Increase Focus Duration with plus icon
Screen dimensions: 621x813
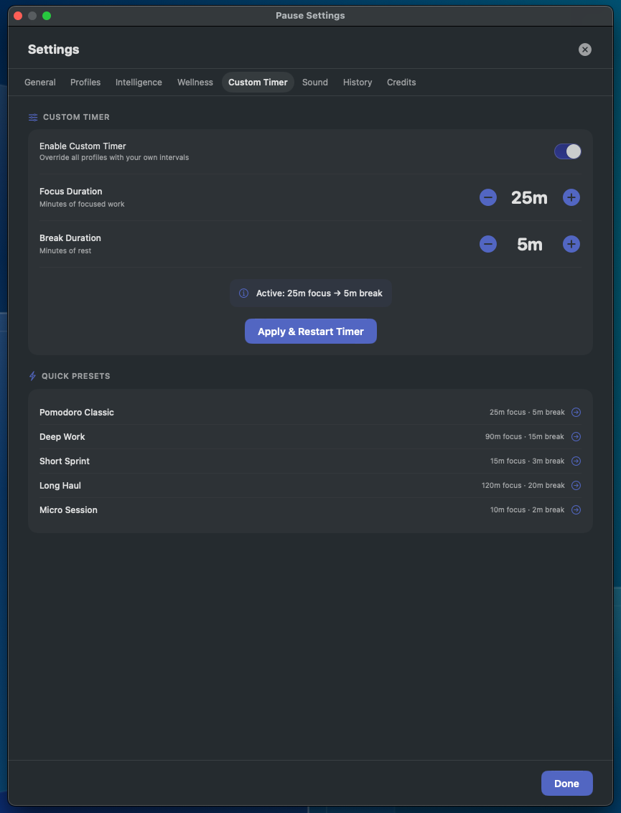tap(571, 197)
